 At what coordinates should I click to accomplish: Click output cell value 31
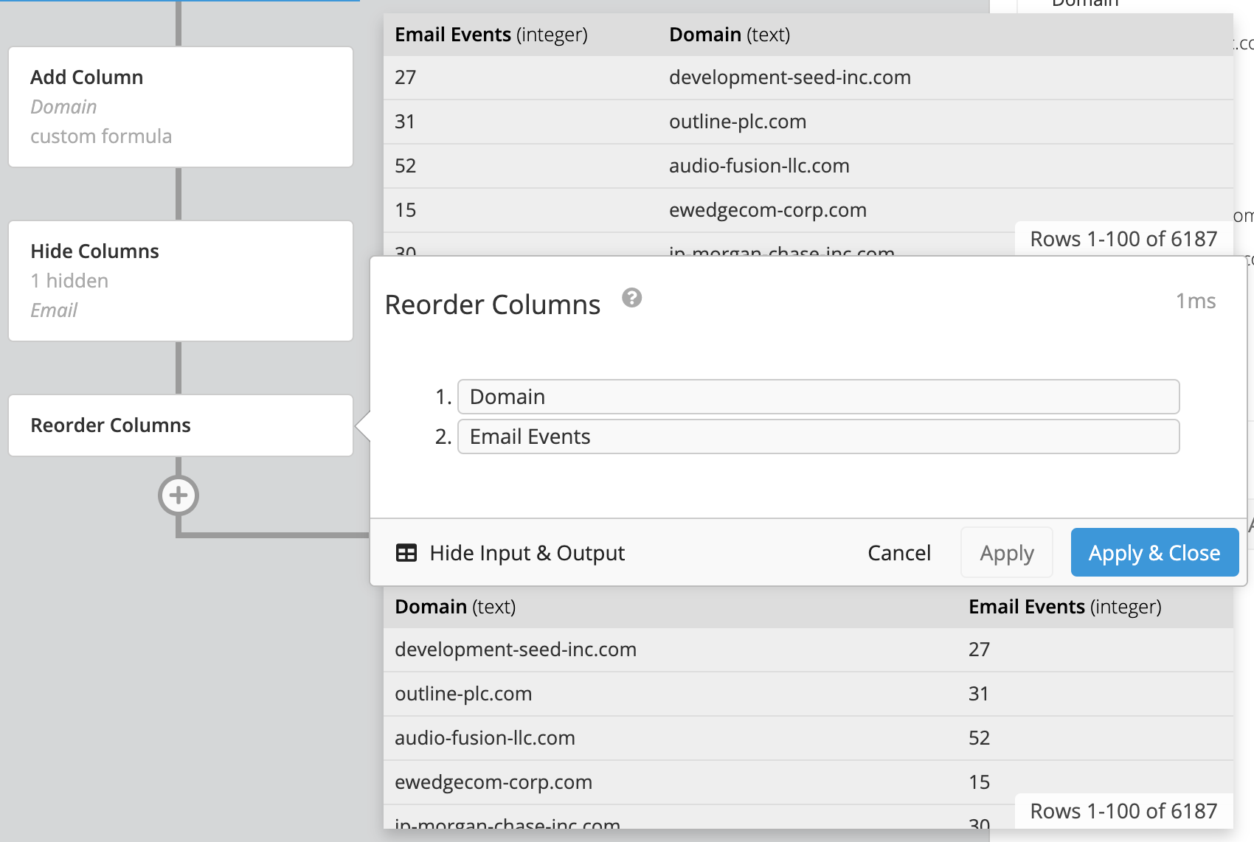(979, 694)
